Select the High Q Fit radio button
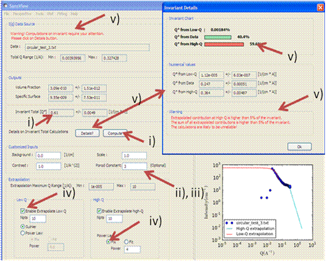The height and width of the screenshot is (261, 332). tap(127, 241)
